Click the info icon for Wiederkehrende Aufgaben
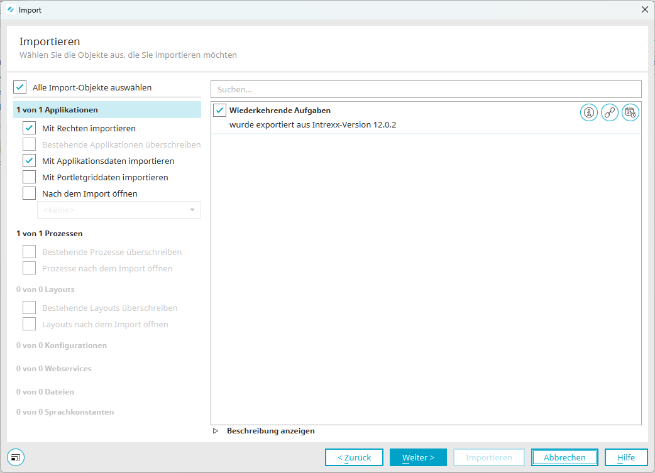 [x=588, y=113]
